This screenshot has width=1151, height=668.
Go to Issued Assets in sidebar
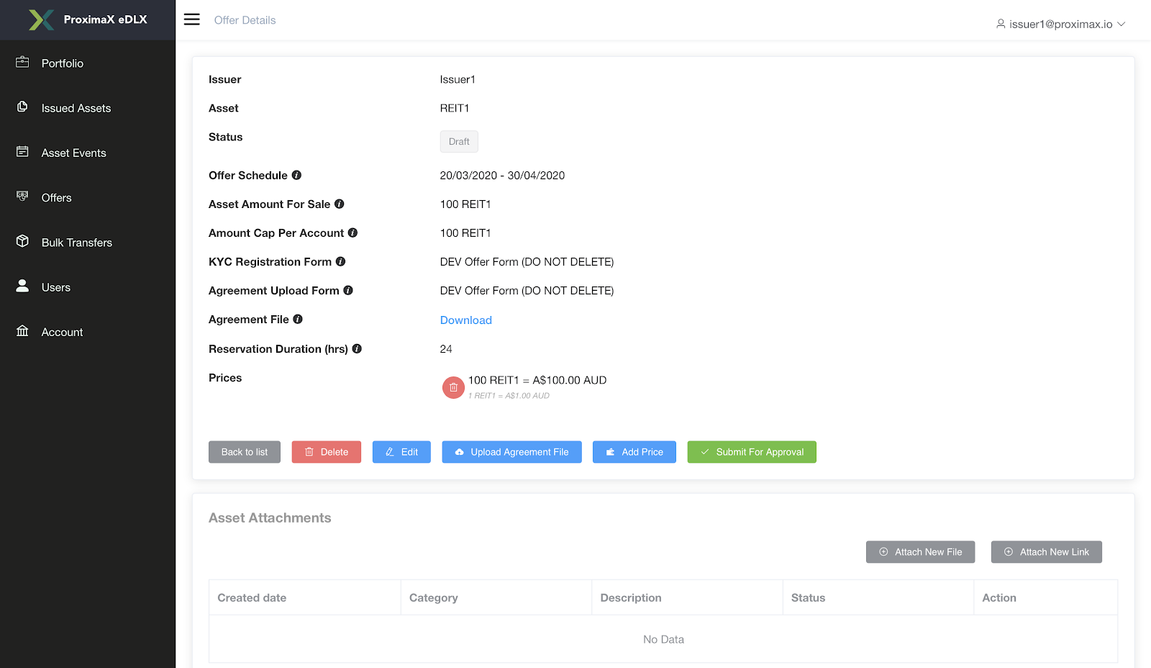76,108
